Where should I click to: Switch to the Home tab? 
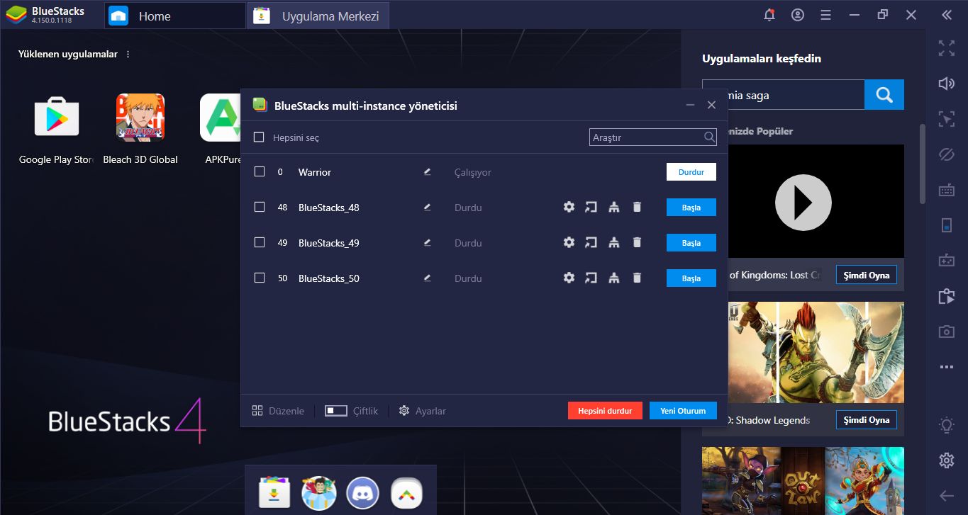[174, 16]
